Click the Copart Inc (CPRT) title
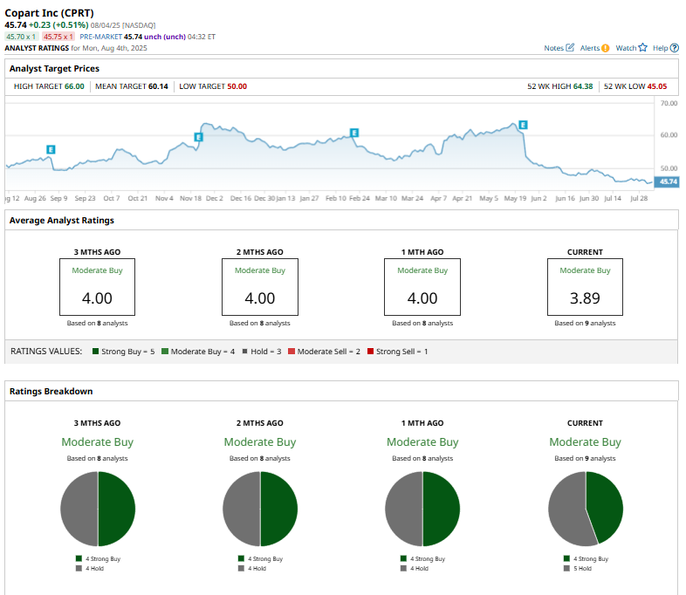 pyautogui.click(x=49, y=13)
